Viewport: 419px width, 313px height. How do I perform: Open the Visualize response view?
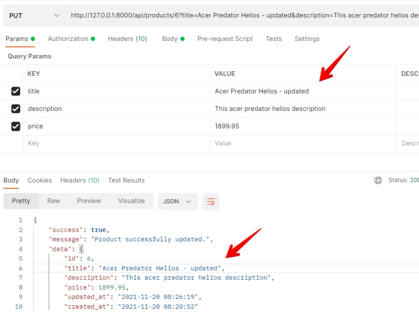click(x=131, y=201)
